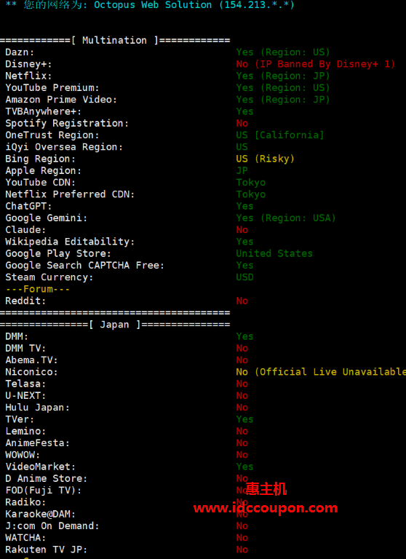Select the 'Disney+:' label text
Screen dimensions: 406x559
point(28,64)
